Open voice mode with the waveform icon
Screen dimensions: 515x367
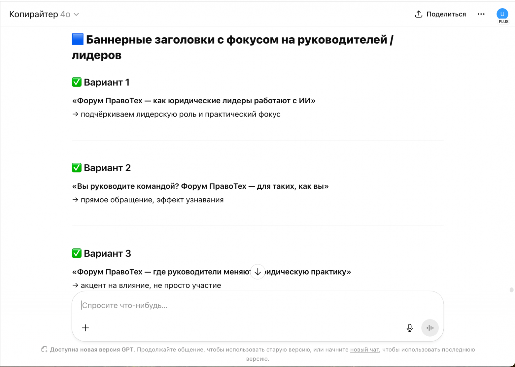tap(430, 328)
